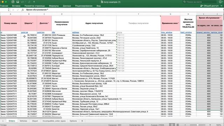Click the fx insert function icon
The width and height of the screenshot is (224, 126).
click(x=22, y=10)
